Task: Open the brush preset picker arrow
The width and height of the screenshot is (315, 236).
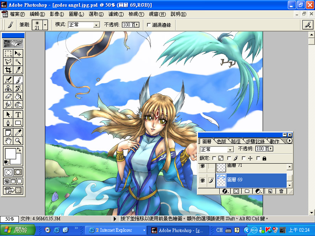Action: tap(45, 25)
